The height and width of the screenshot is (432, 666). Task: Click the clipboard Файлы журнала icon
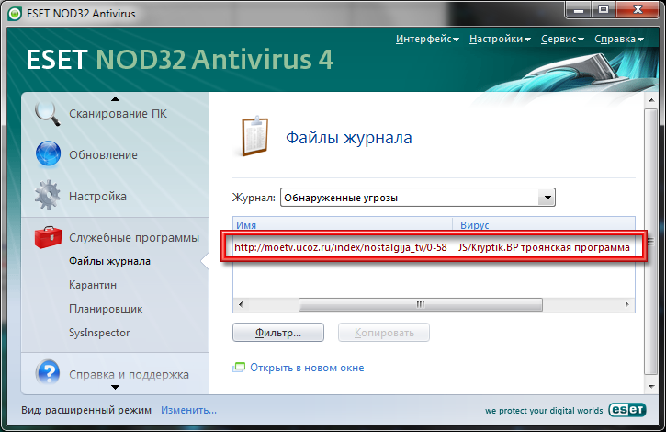tap(254, 136)
